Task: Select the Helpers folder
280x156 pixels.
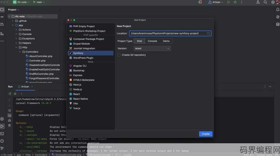Action: [x=26, y=43]
